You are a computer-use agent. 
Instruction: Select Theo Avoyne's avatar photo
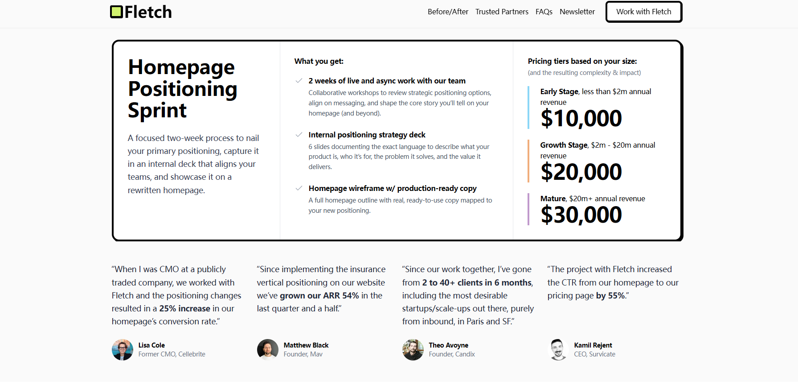tap(413, 350)
